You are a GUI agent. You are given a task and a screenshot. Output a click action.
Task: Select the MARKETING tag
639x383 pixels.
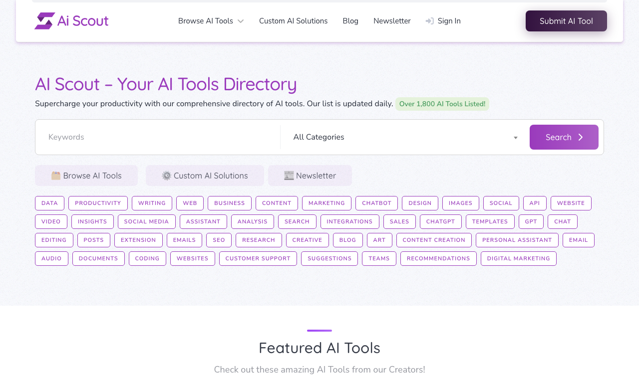coord(326,203)
